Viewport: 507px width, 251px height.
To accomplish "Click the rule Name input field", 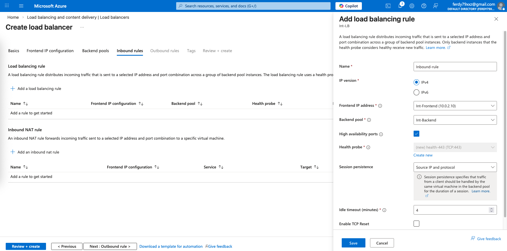I will point(455,67).
